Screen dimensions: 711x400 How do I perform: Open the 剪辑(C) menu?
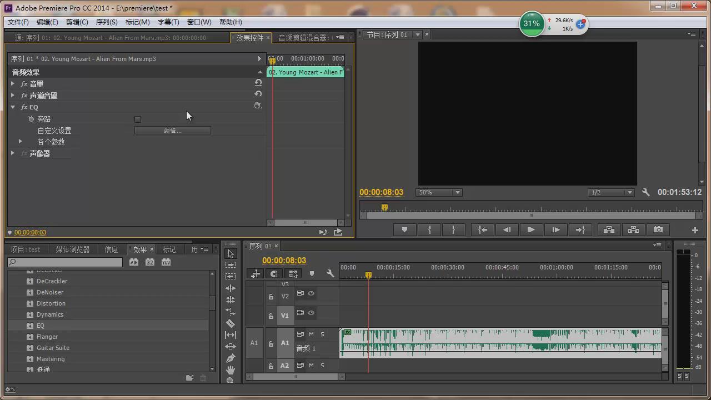[77, 22]
